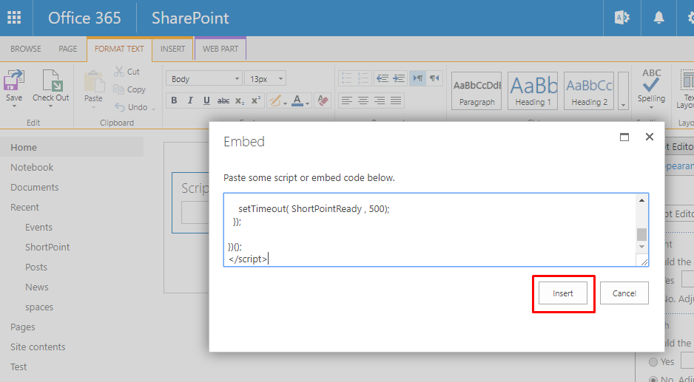Apply strikethrough formatting

(223, 100)
